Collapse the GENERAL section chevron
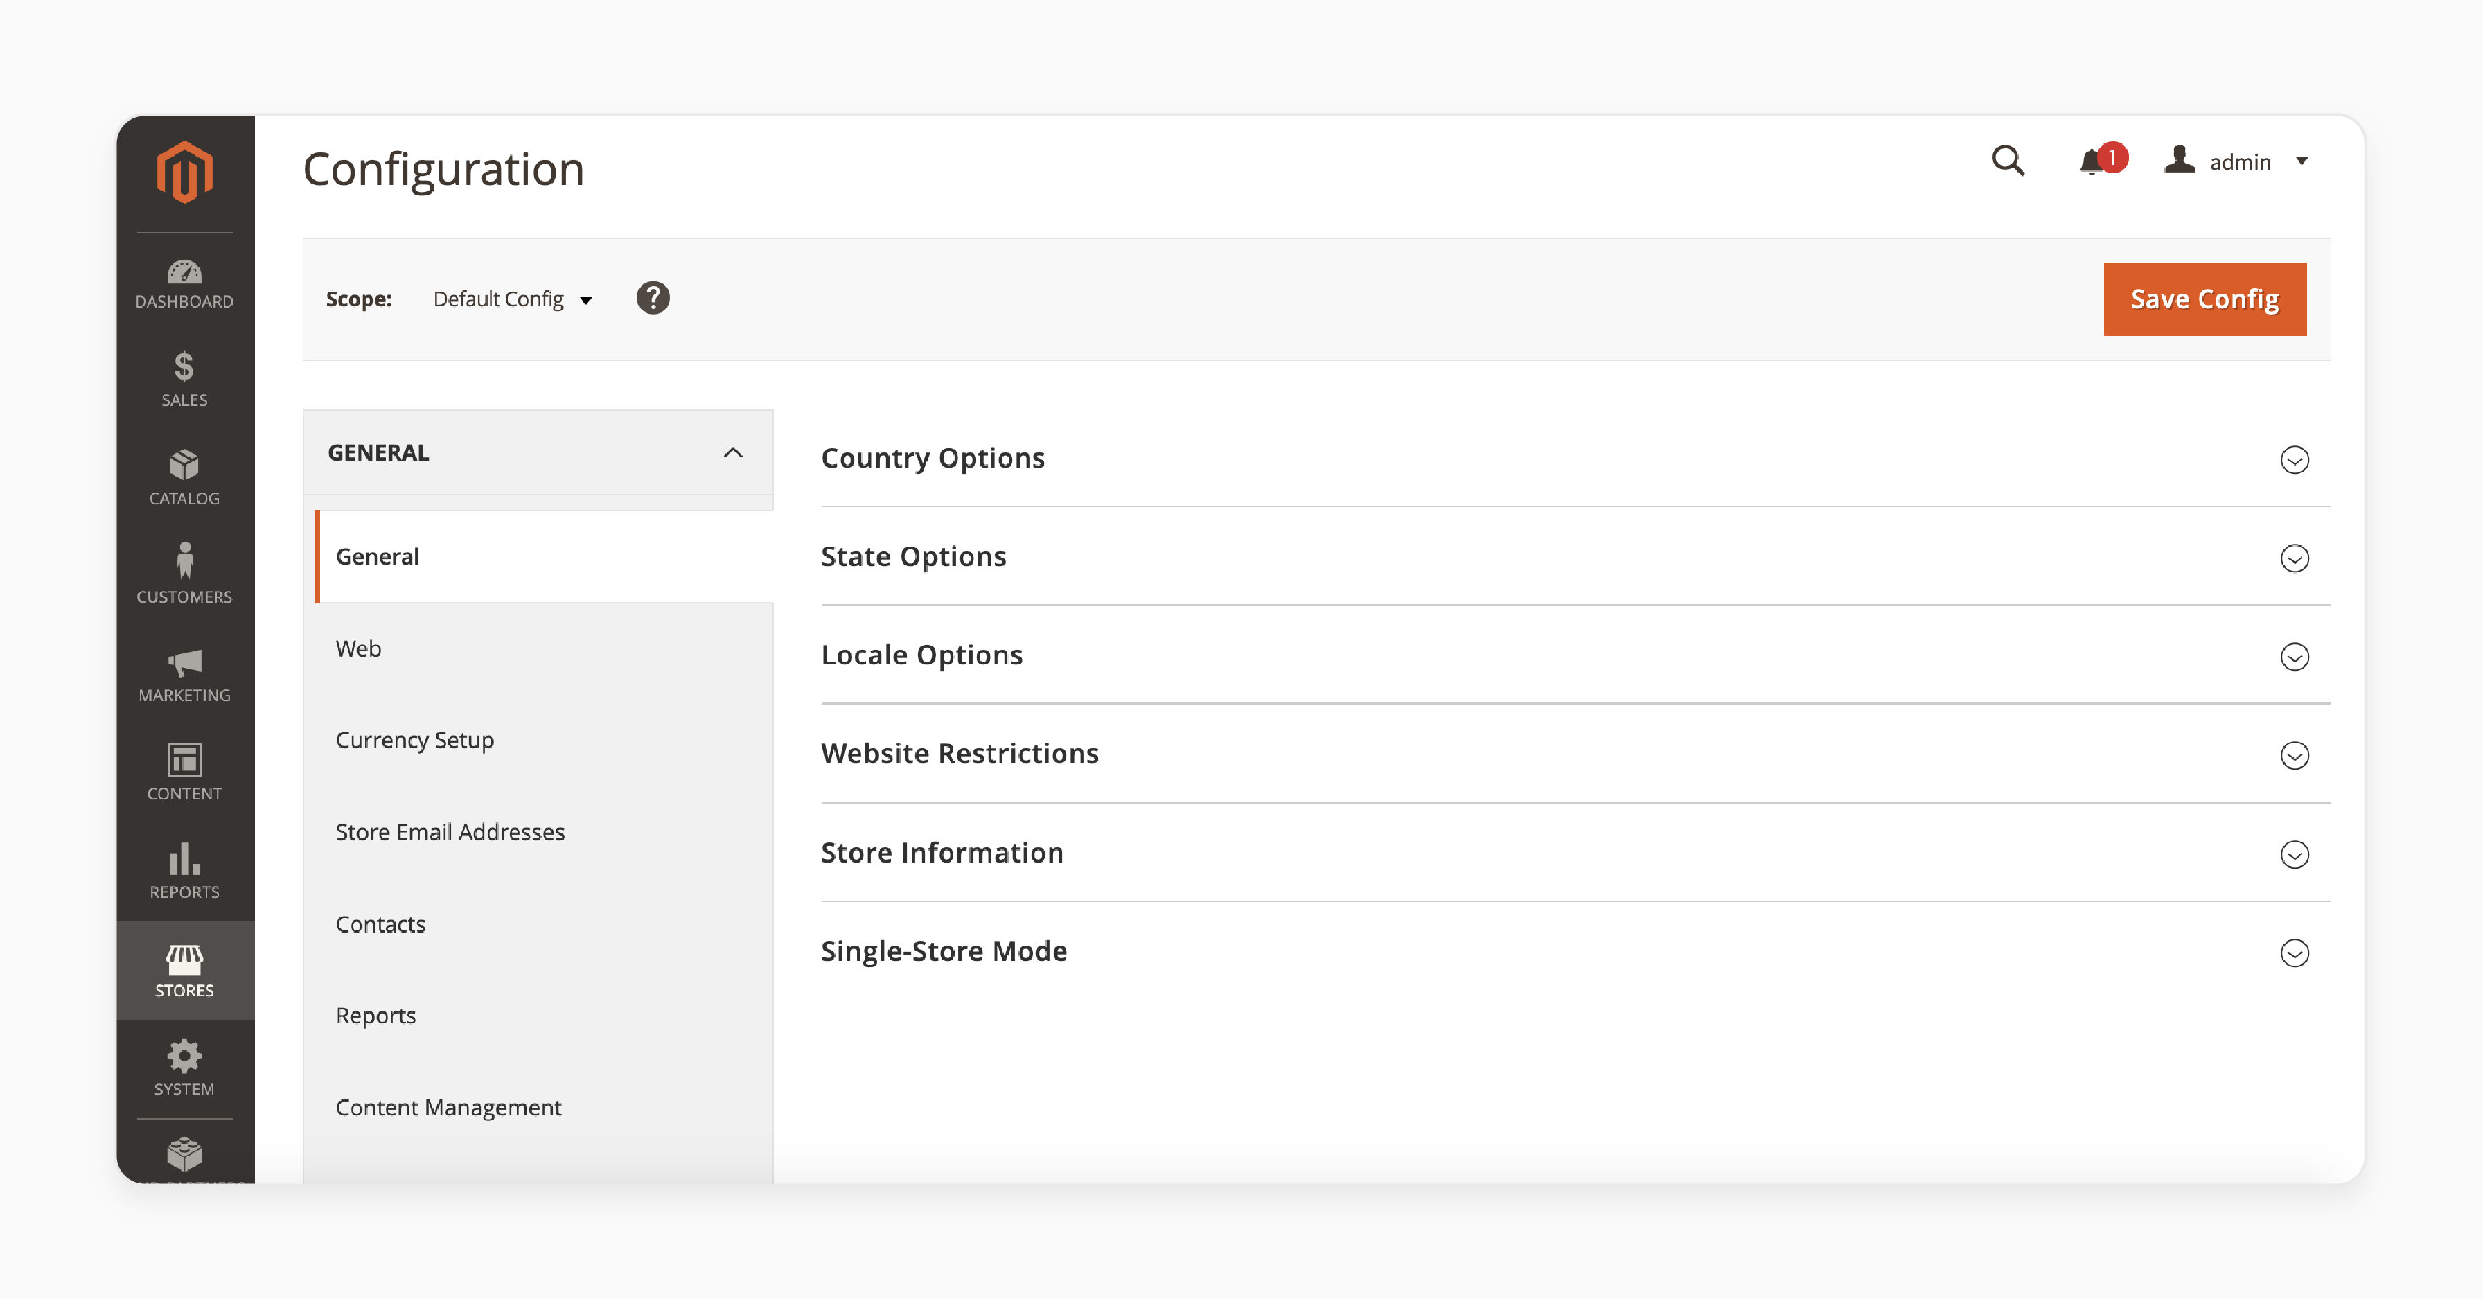 point(732,453)
